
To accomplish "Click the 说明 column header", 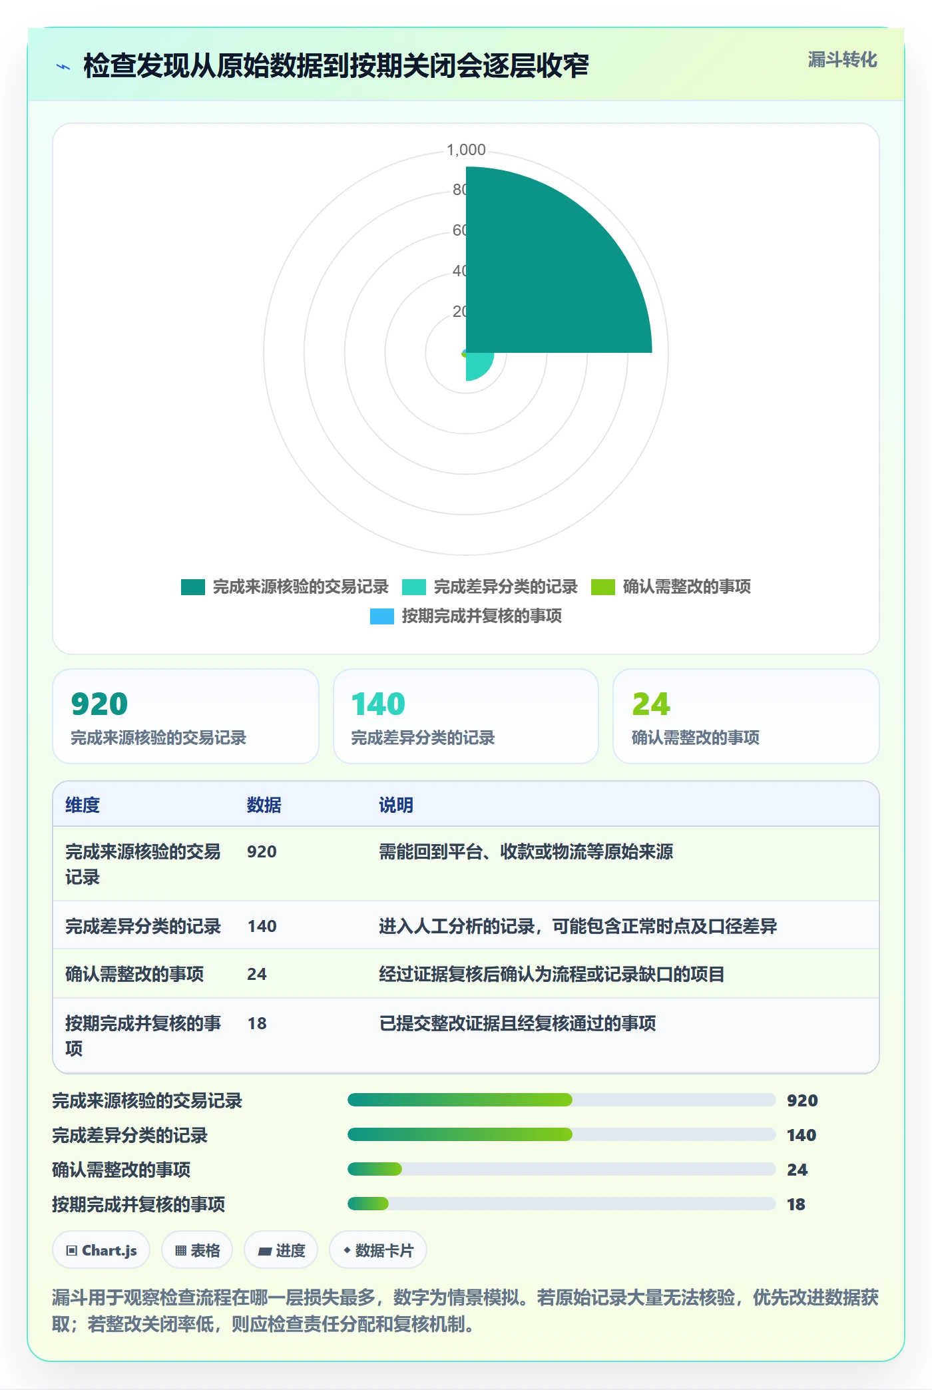I will click(x=396, y=805).
